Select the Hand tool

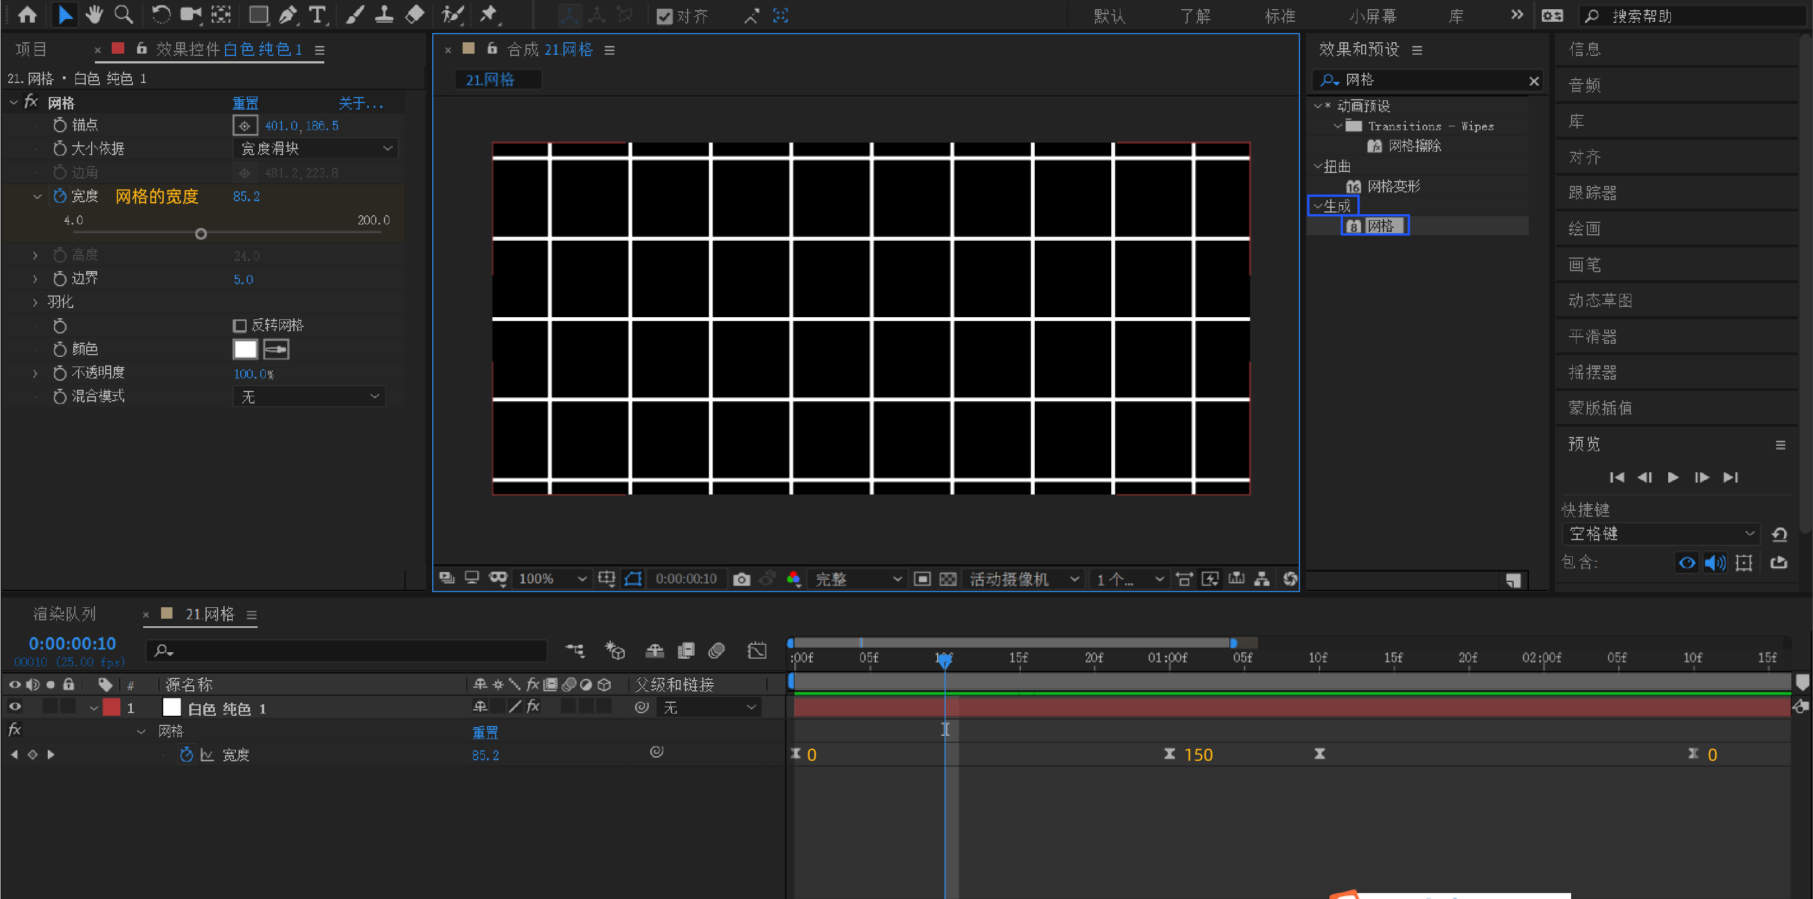(94, 14)
